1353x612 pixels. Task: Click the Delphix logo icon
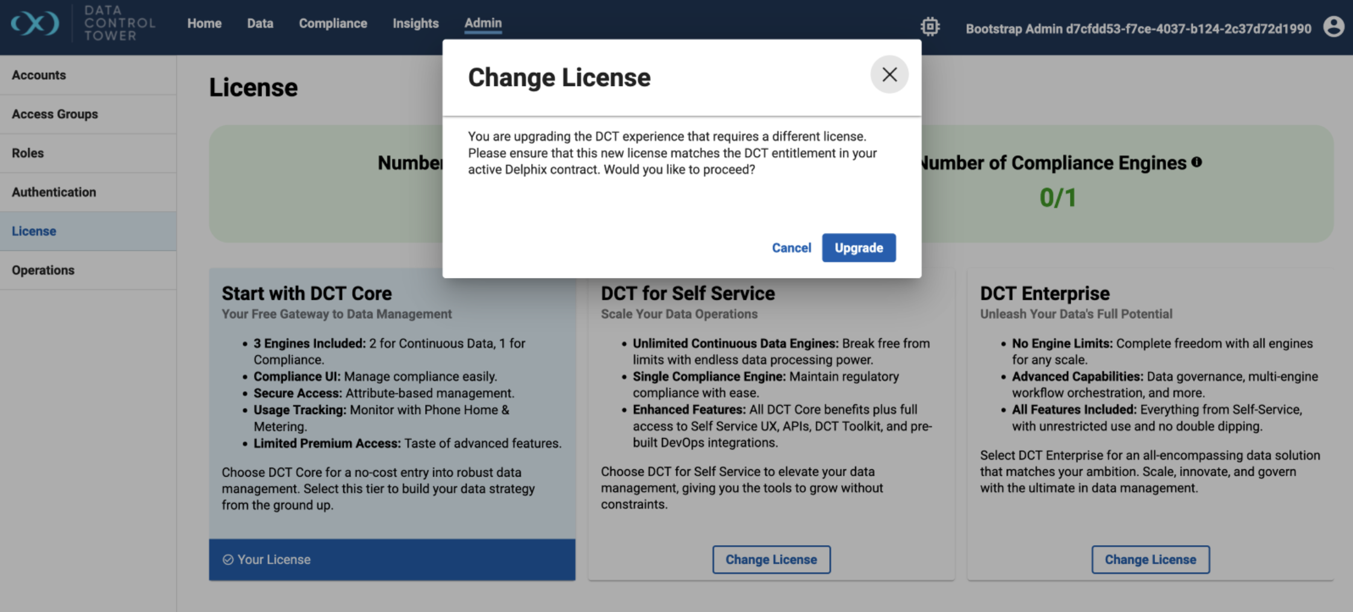(x=35, y=23)
